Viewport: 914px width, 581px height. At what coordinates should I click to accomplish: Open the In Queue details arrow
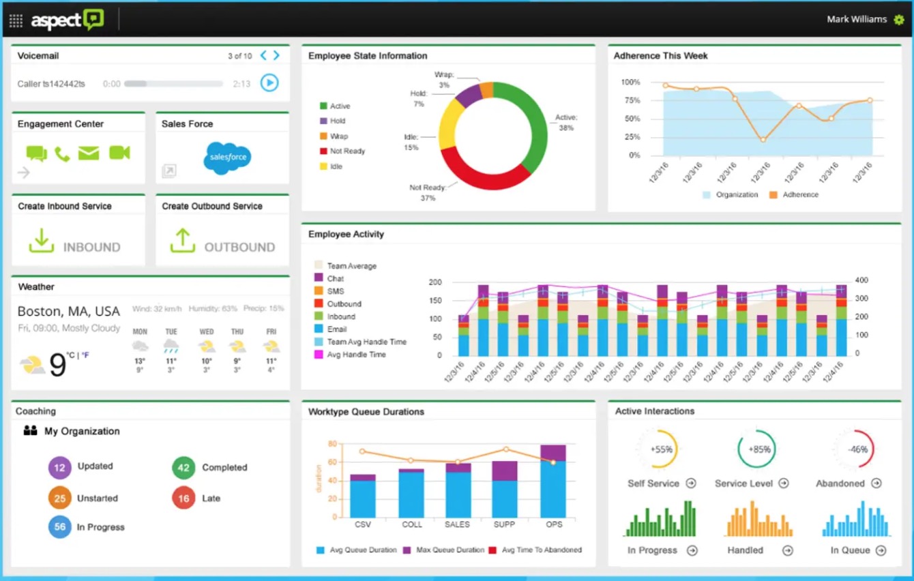[x=881, y=550]
